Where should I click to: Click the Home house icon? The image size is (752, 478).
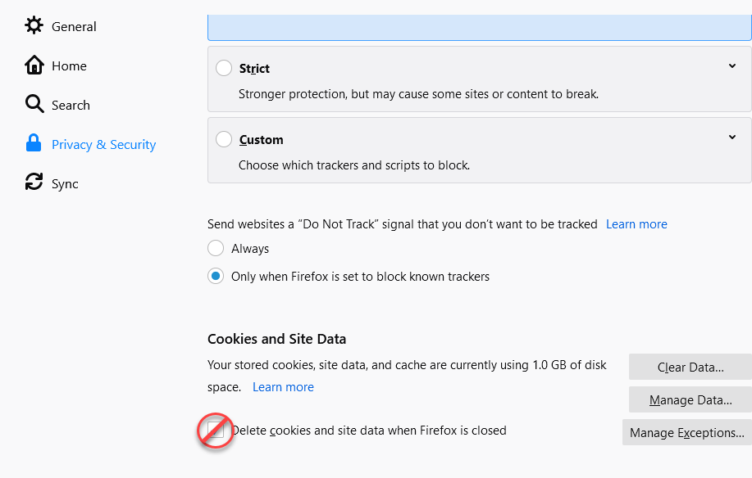(34, 65)
